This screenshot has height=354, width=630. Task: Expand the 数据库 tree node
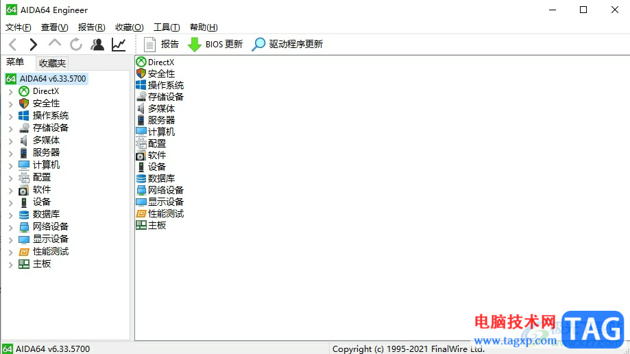coord(11,215)
